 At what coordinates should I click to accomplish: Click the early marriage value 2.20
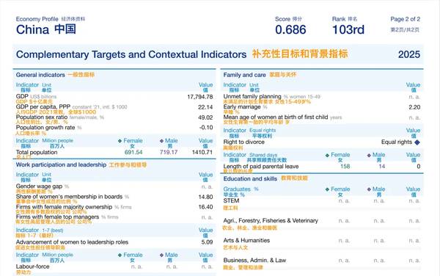(414, 107)
